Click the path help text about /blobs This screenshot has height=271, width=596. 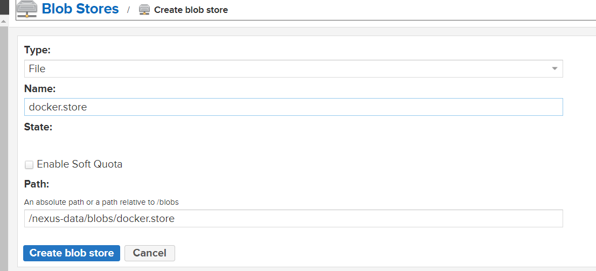101,202
